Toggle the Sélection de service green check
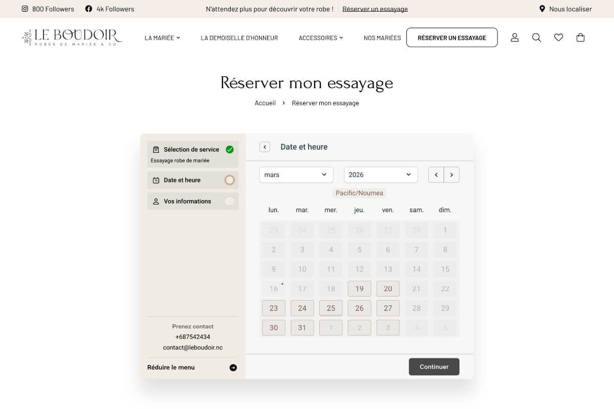 click(229, 149)
